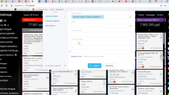Screen dimensions: 169x95
Task: Open filter settings gear beside Сохранить фильтр
Action: click(x=65, y=66)
